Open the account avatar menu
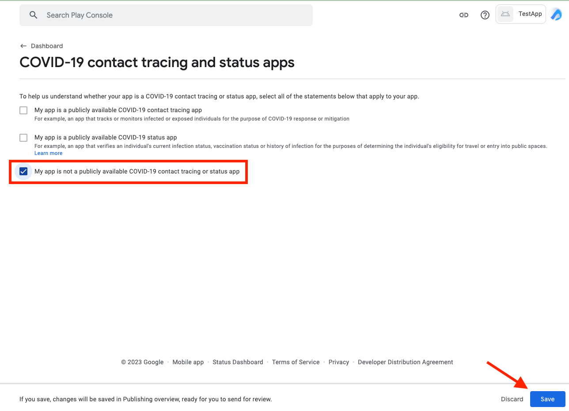The image size is (569, 411). (x=556, y=15)
